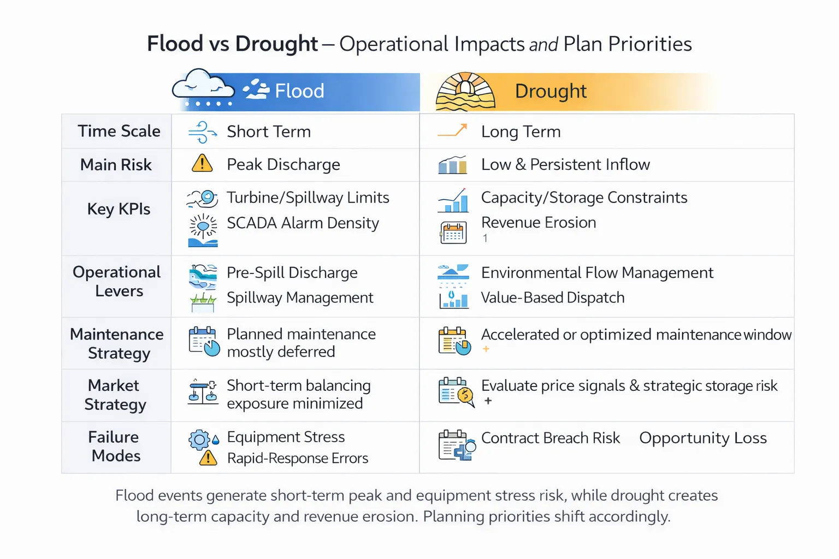Click the rain cloud icon beside Flood
Screen dimensions: 839x559
[x=203, y=88]
